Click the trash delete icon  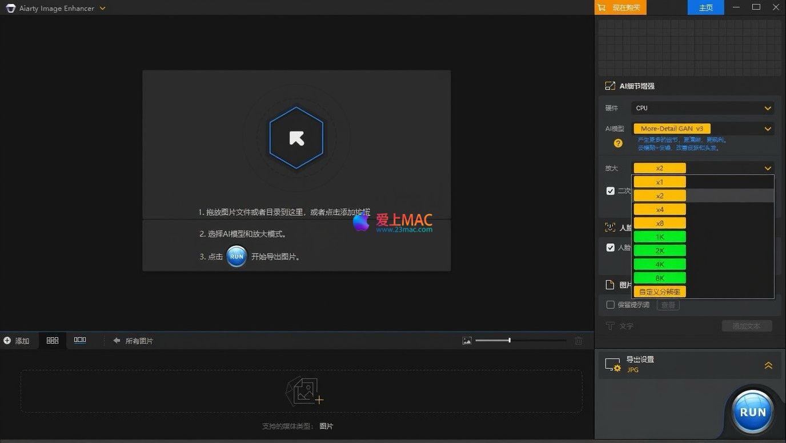click(579, 341)
